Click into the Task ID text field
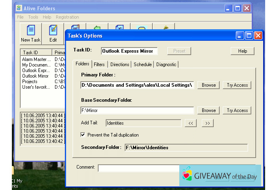This screenshot has height=190, width=277. pyautogui.click(x=129, y=51)
